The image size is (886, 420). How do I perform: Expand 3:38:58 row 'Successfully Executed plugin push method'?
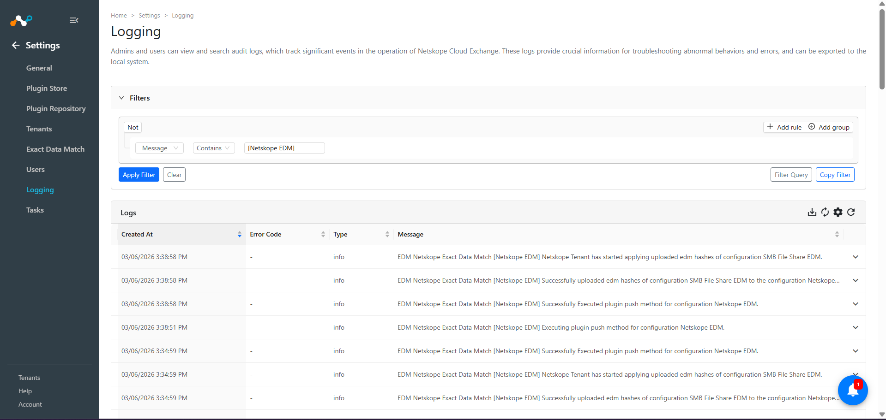(856, 304)
